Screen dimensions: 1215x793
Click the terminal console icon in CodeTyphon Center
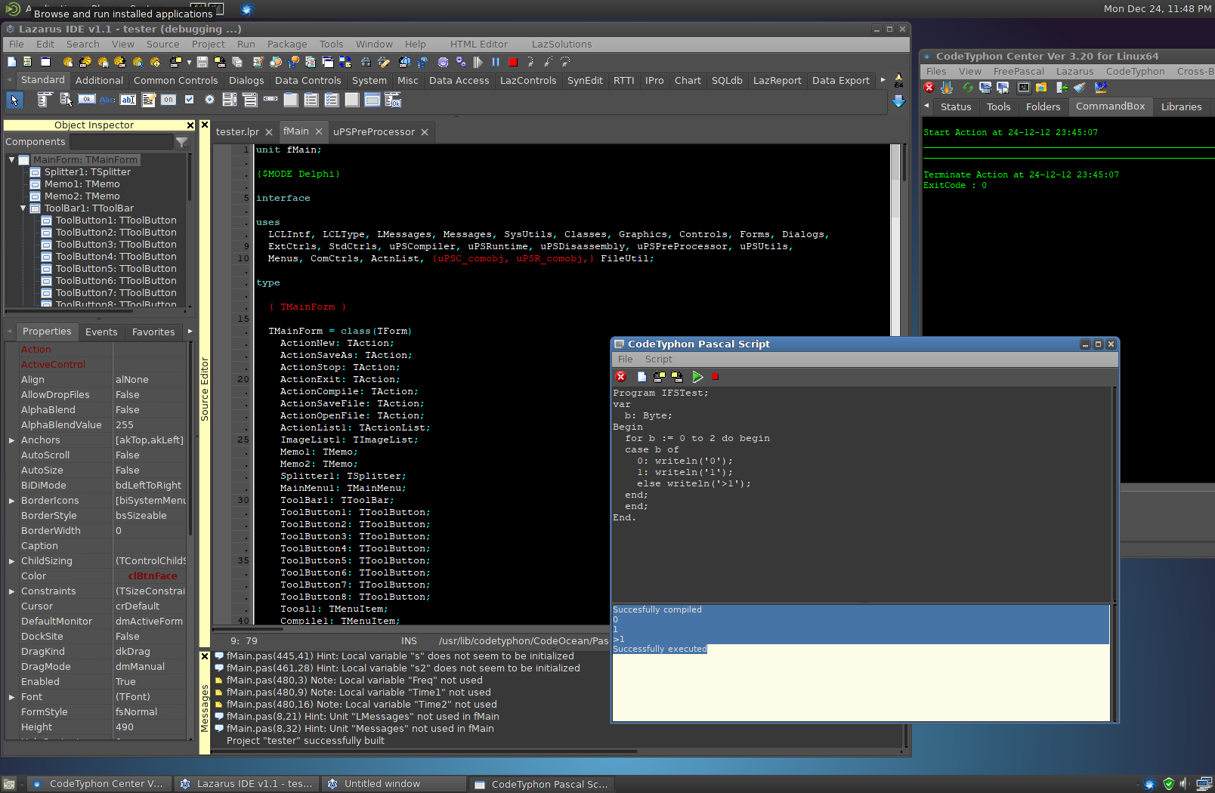coord(1024,88)
